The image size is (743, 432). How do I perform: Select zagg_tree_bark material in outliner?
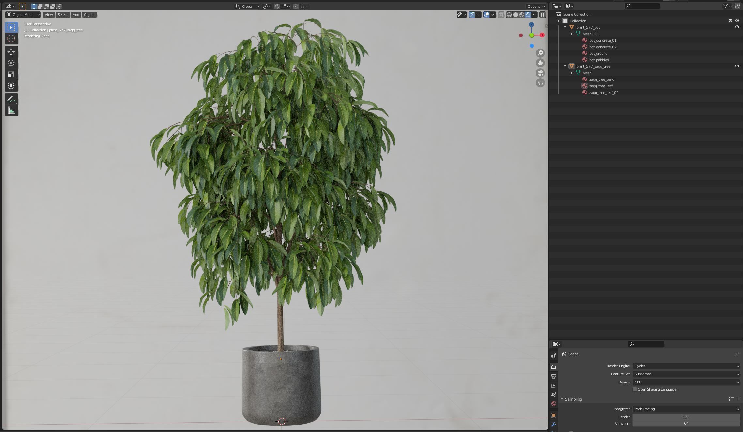click(601, 79)
